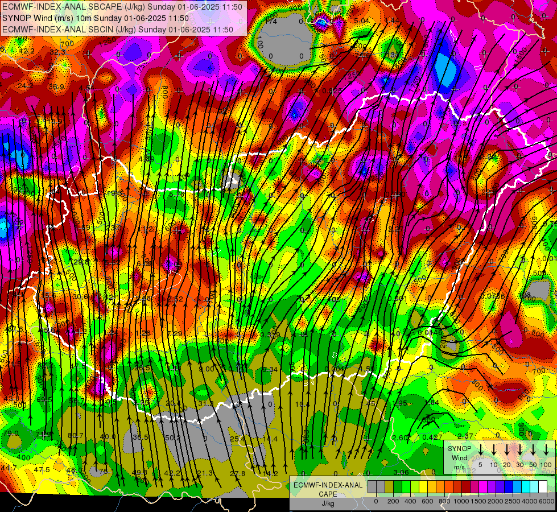Click the station value 24.2
Viewport: 557px width, 512px height.
pyautogui.click(x=25, y=86)
